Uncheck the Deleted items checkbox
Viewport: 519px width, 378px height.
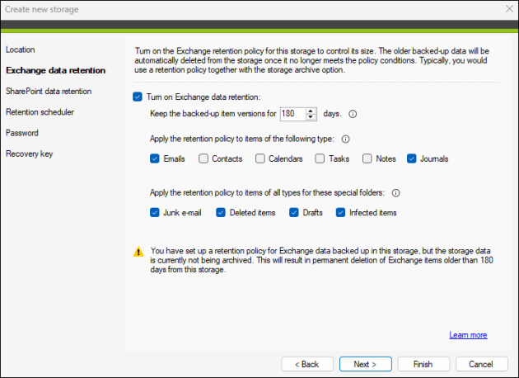(221, 212)
